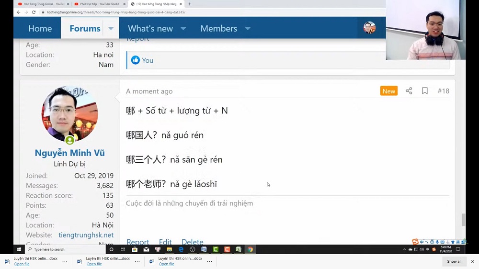Open Nguyễn Minh Vũ post avatar
This screenshot has height=269, width=479.
69,114
